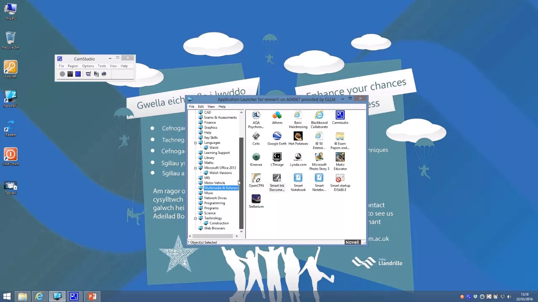
Task: Open the Windows Start button
Action: click(7, 297)
